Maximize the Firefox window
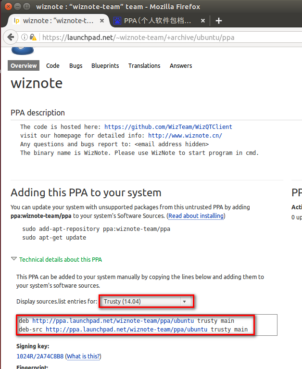Viewport: 302px width, 369px height. (27, 6)
